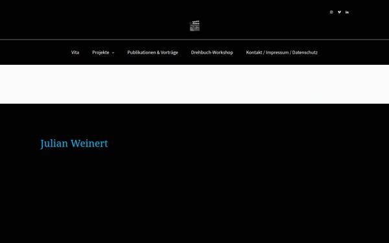Screen dimensions: 389x243
Task: Open the Projekte menu item
Action: click(100, 52)
